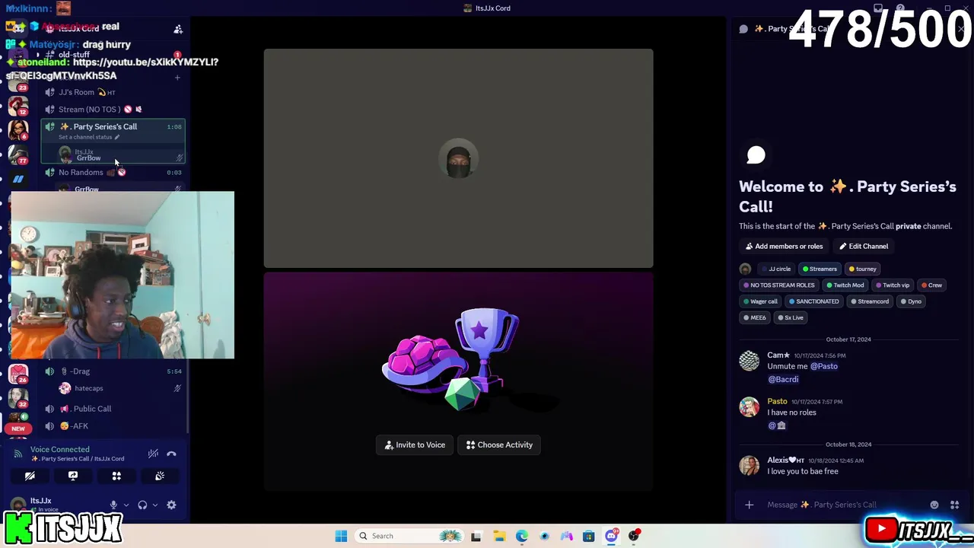Disconnect from the voice call

click(x=171, y=454)
